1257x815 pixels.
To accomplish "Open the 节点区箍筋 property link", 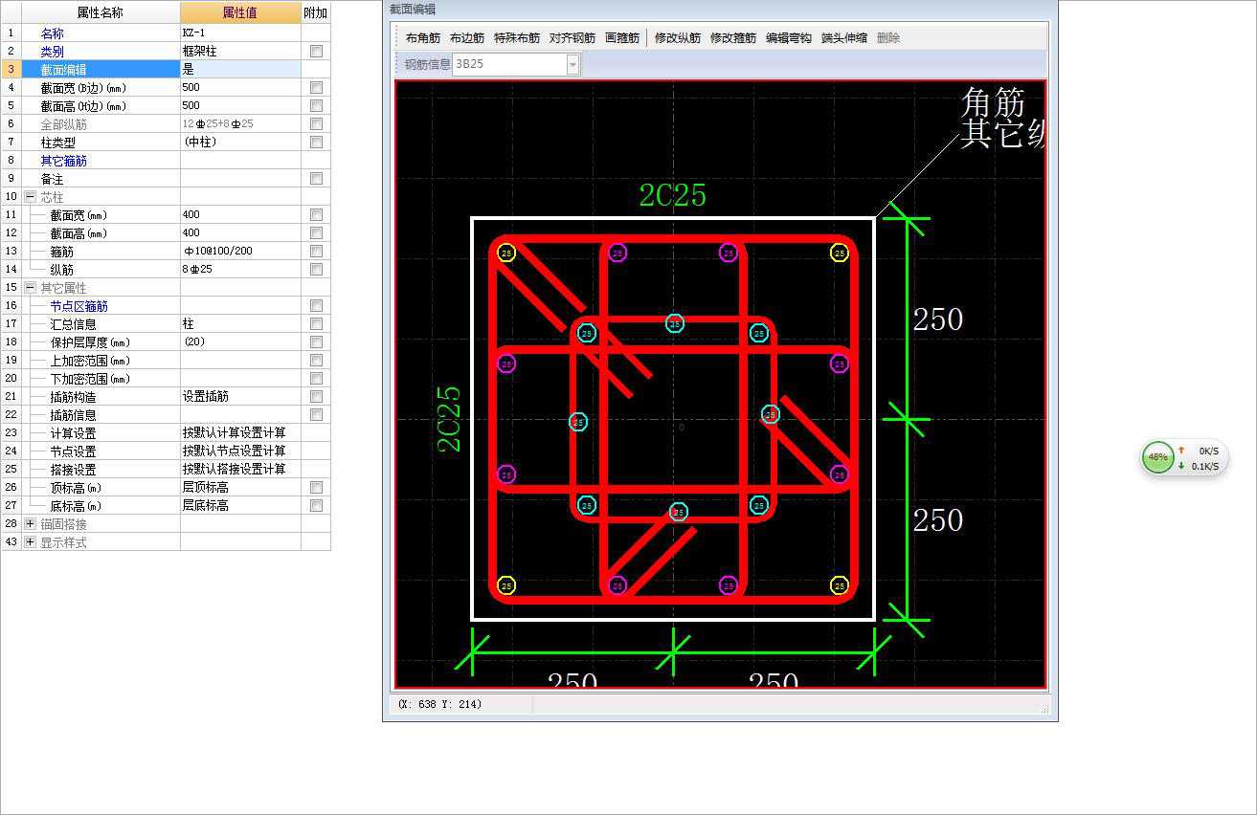I will (79, 306).
